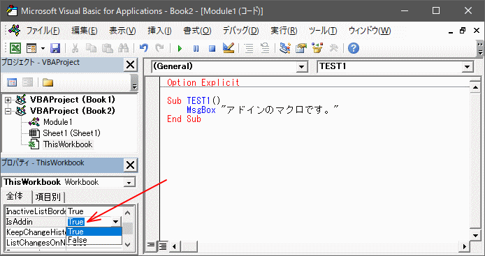This screenshot has width=485, height=256.
Task: Toggle Design Mode icon
Action: pyautogui.click(x=229, y=48)
